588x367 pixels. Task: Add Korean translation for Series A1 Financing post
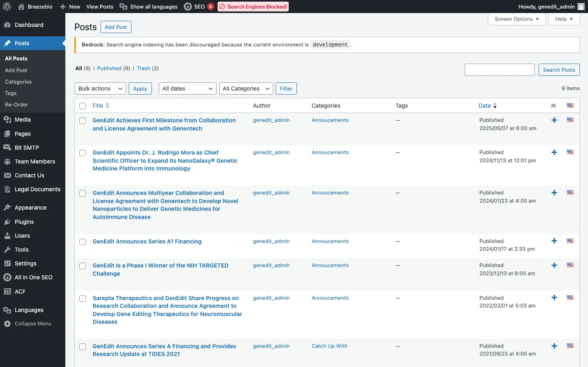[x=554, y=241]
